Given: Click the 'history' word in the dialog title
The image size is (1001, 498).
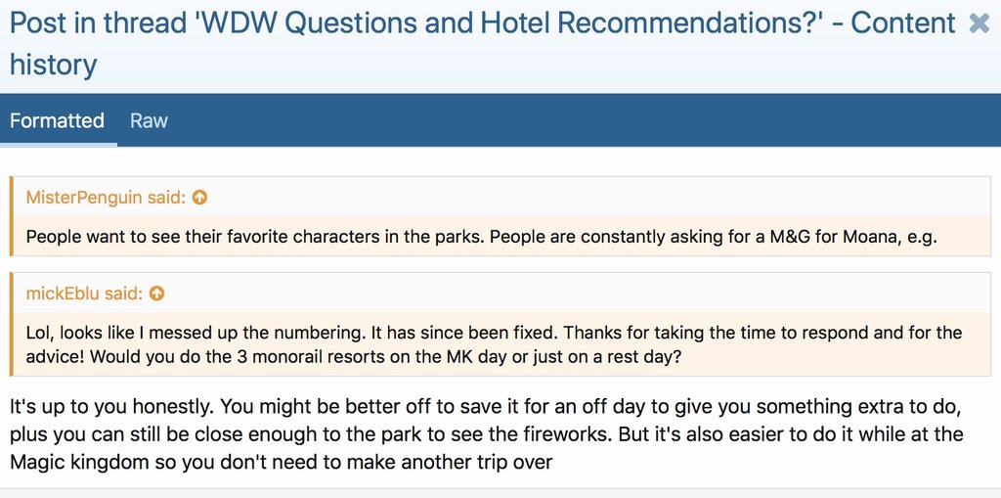Looking at the screenshot, I should click(53, 66).
